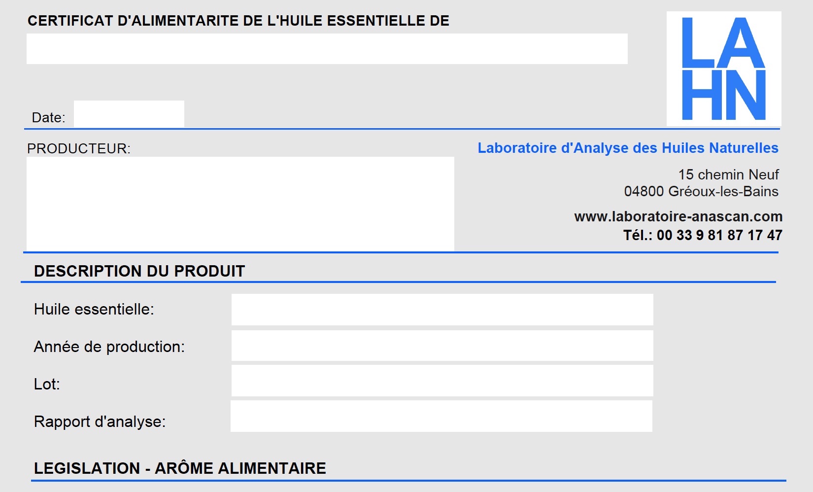Click the telephone number 00 33 9 81 87 17 47

tap(719, 235)
